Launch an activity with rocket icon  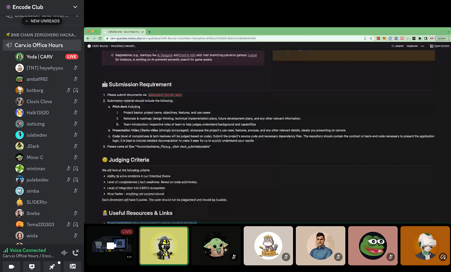[52, 266]
